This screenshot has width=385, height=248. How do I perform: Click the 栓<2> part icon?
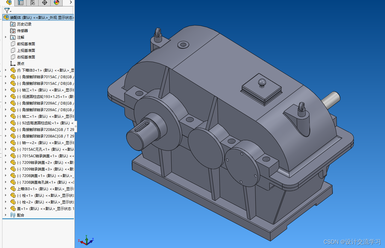13,202
